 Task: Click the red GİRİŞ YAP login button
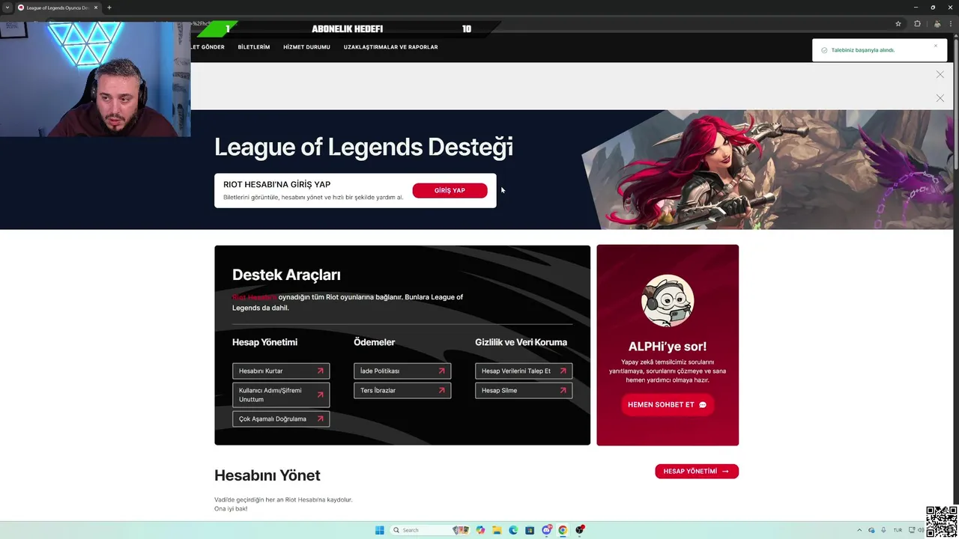tap(450, 190)
